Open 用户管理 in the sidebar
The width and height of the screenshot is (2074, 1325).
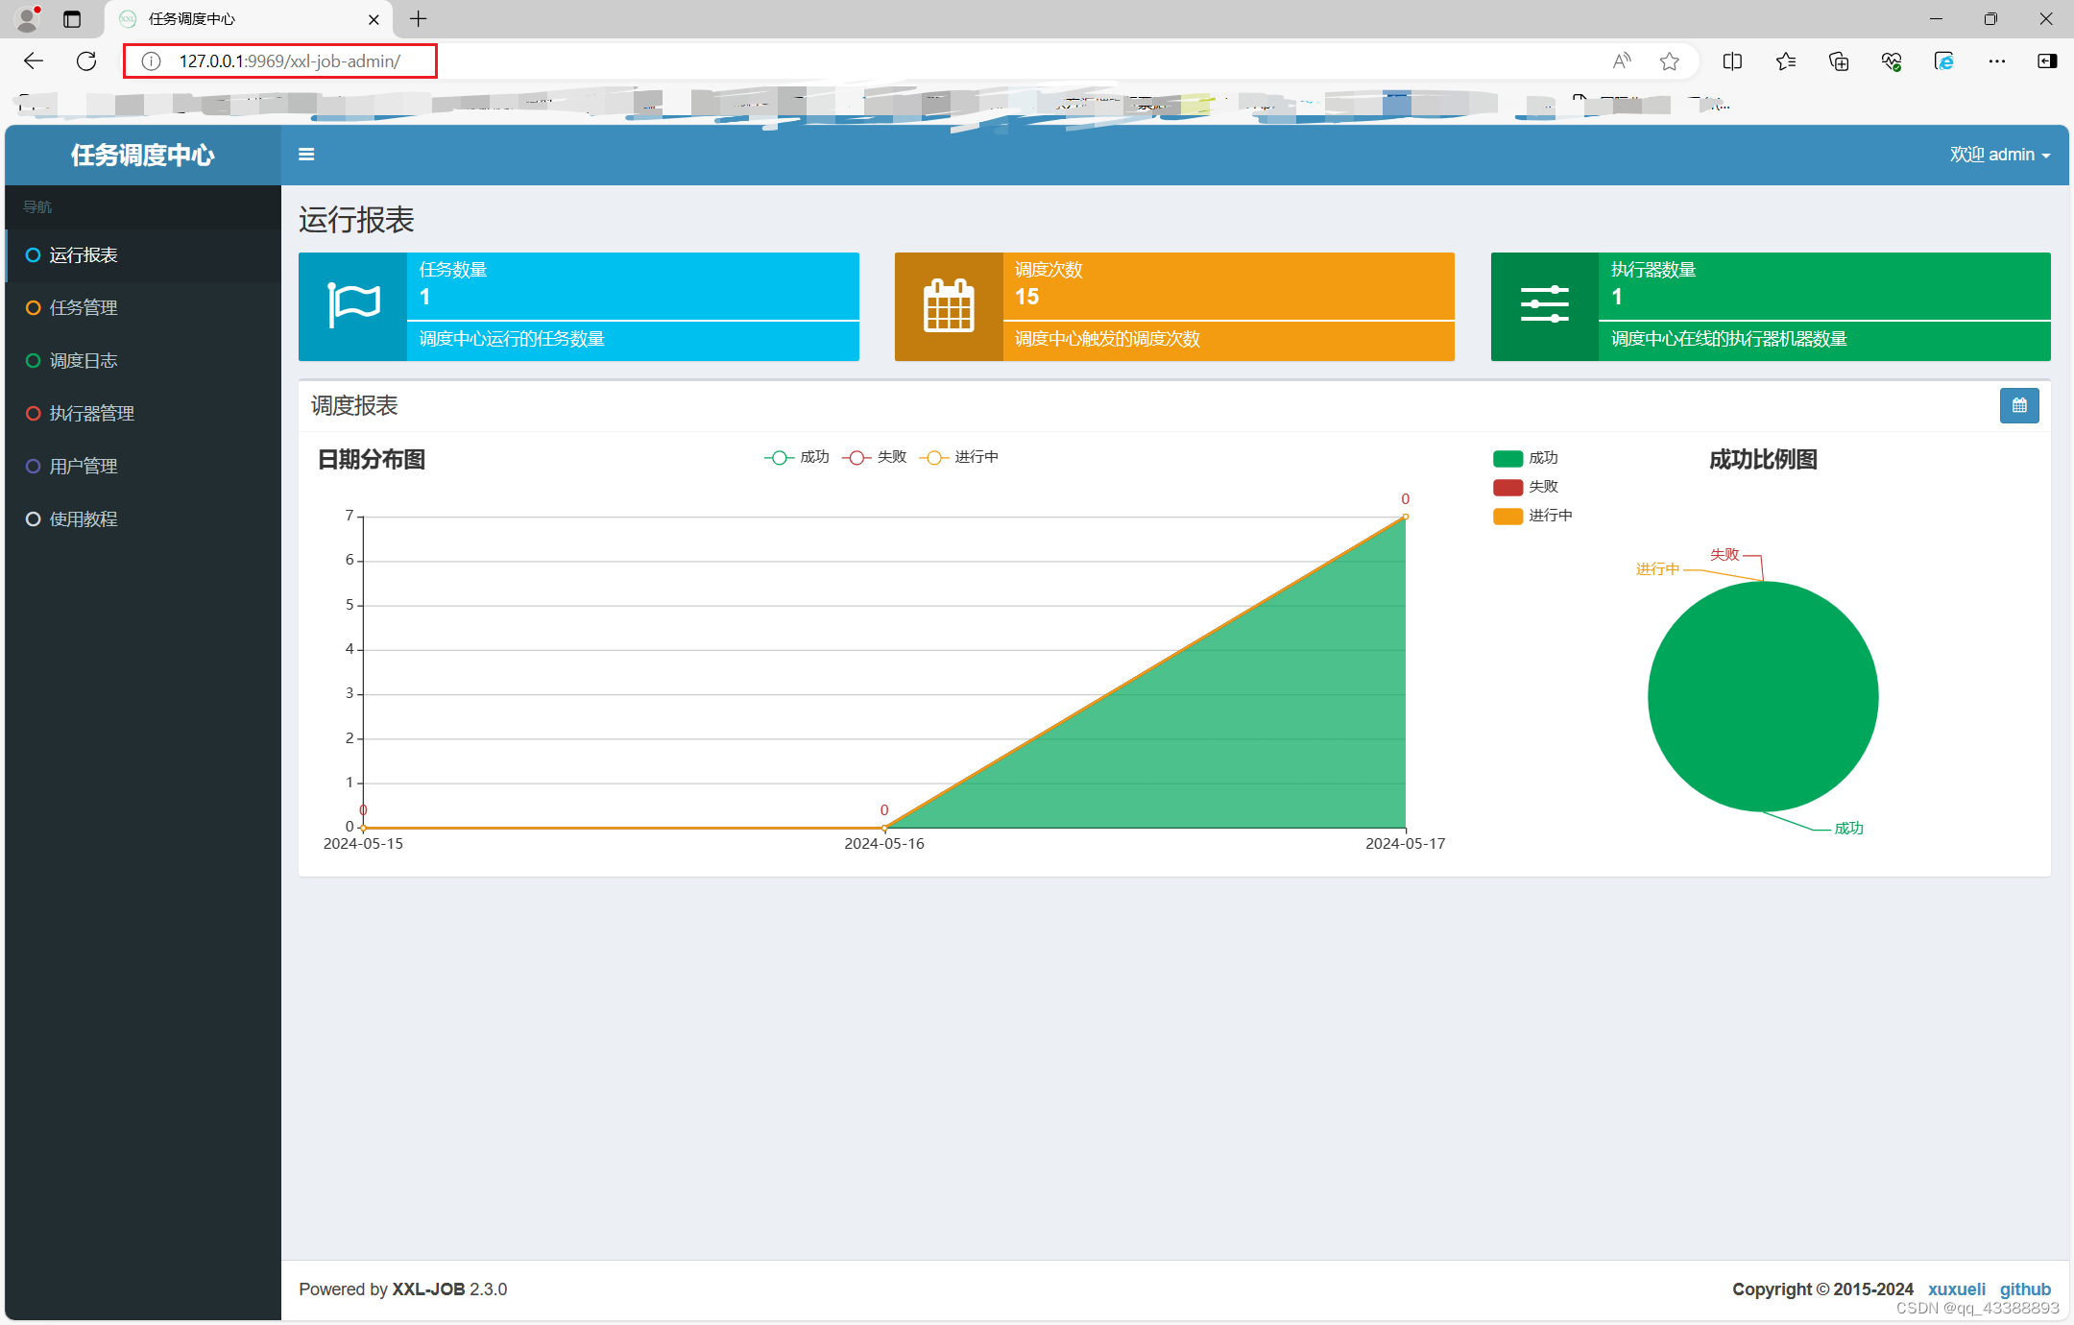[x=143, y=467]
